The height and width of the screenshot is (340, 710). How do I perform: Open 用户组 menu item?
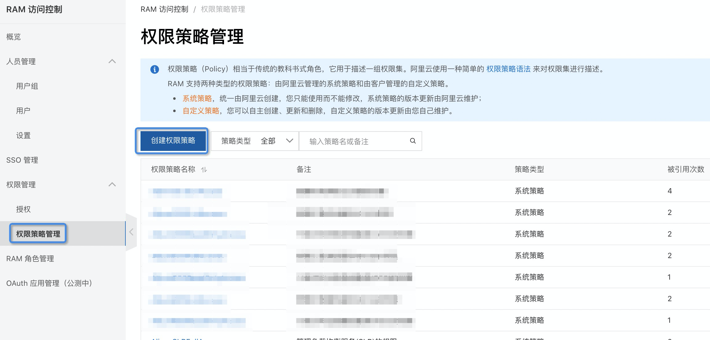click(27, 86)
